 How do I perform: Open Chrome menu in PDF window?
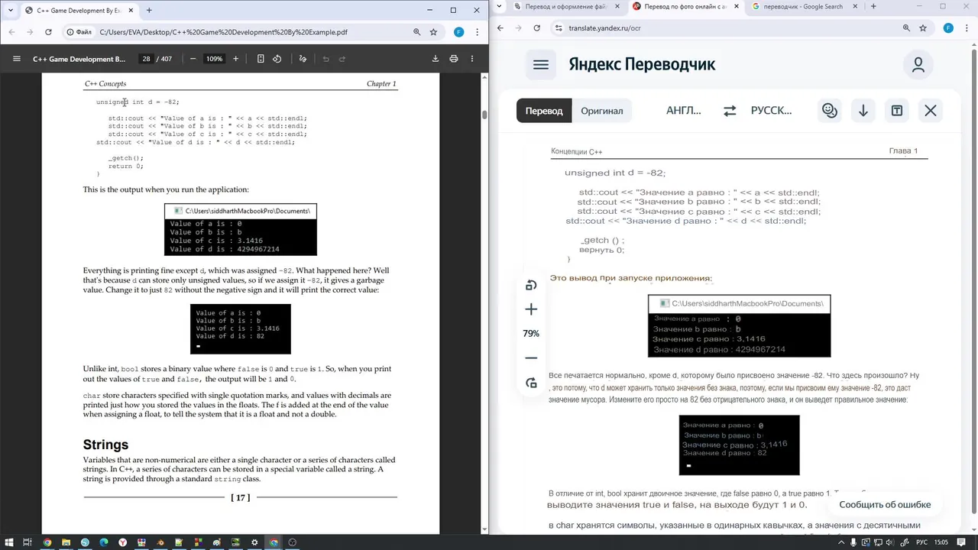click(476, 32)
